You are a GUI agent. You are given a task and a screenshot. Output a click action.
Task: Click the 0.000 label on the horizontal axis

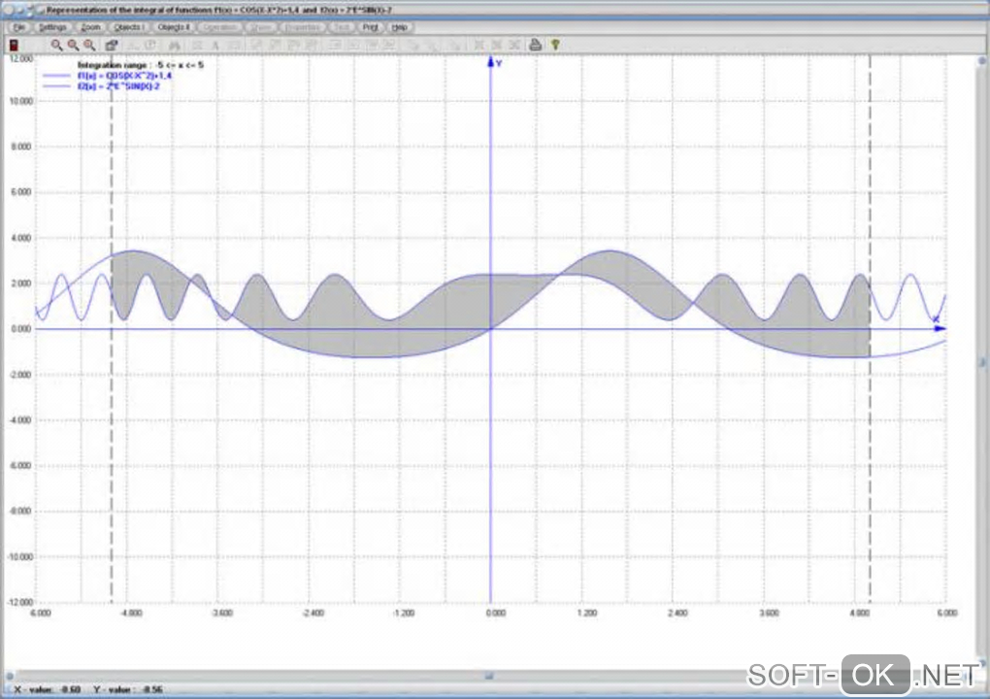[x=496, y=614]
